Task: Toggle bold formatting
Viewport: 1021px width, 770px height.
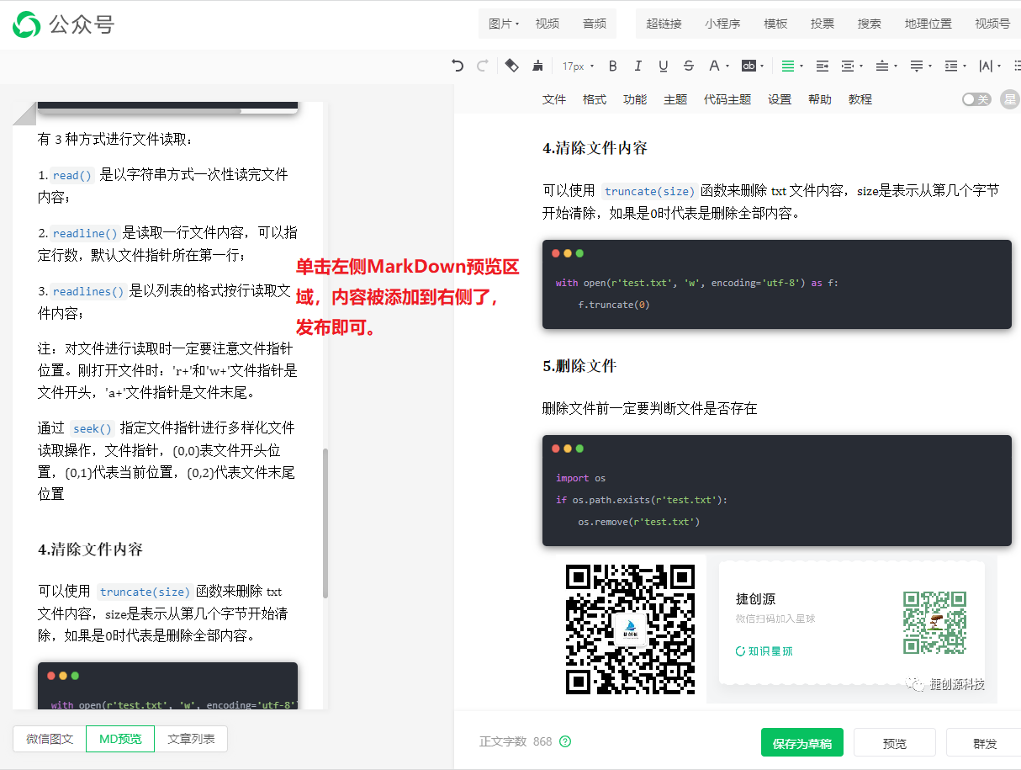Action: (612, 66)
